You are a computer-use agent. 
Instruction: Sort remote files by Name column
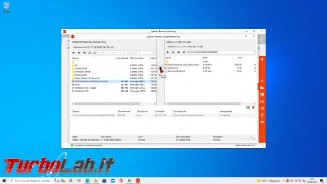[168, 57]
